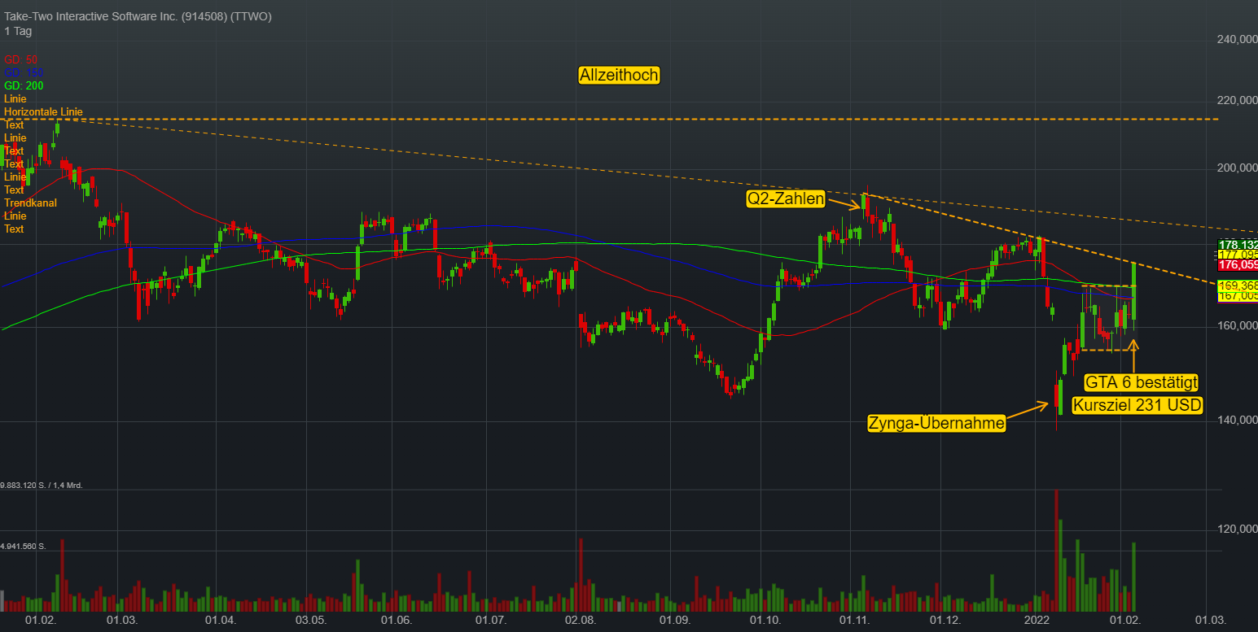
Task: Click the 01.11. date axis label
Action: point(856,621)
